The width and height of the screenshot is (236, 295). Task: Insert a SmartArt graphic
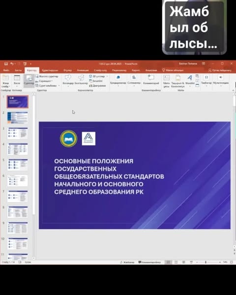click(x=96, y=81)
